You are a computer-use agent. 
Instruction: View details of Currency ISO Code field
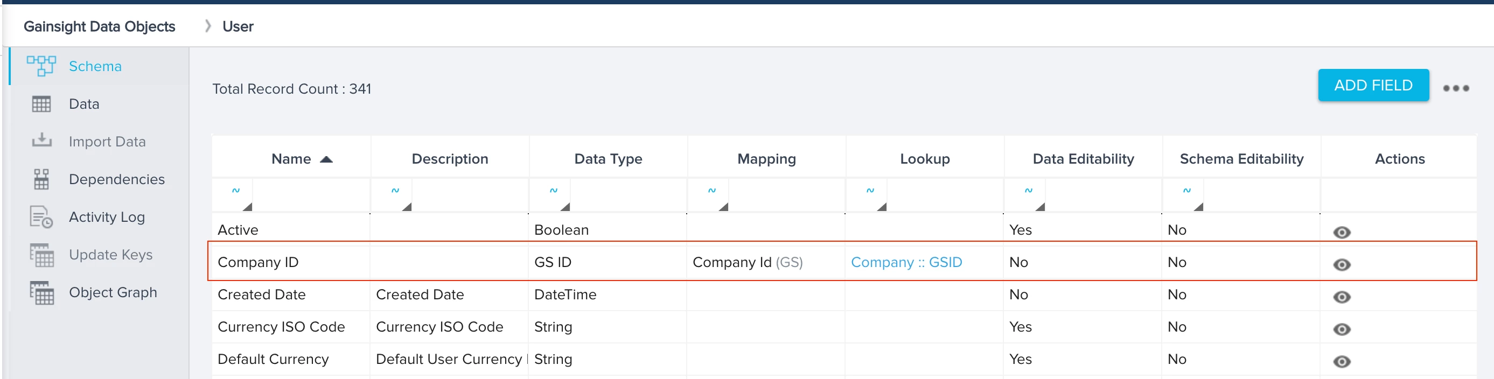pyautogui.click(x=1342, y=330)
